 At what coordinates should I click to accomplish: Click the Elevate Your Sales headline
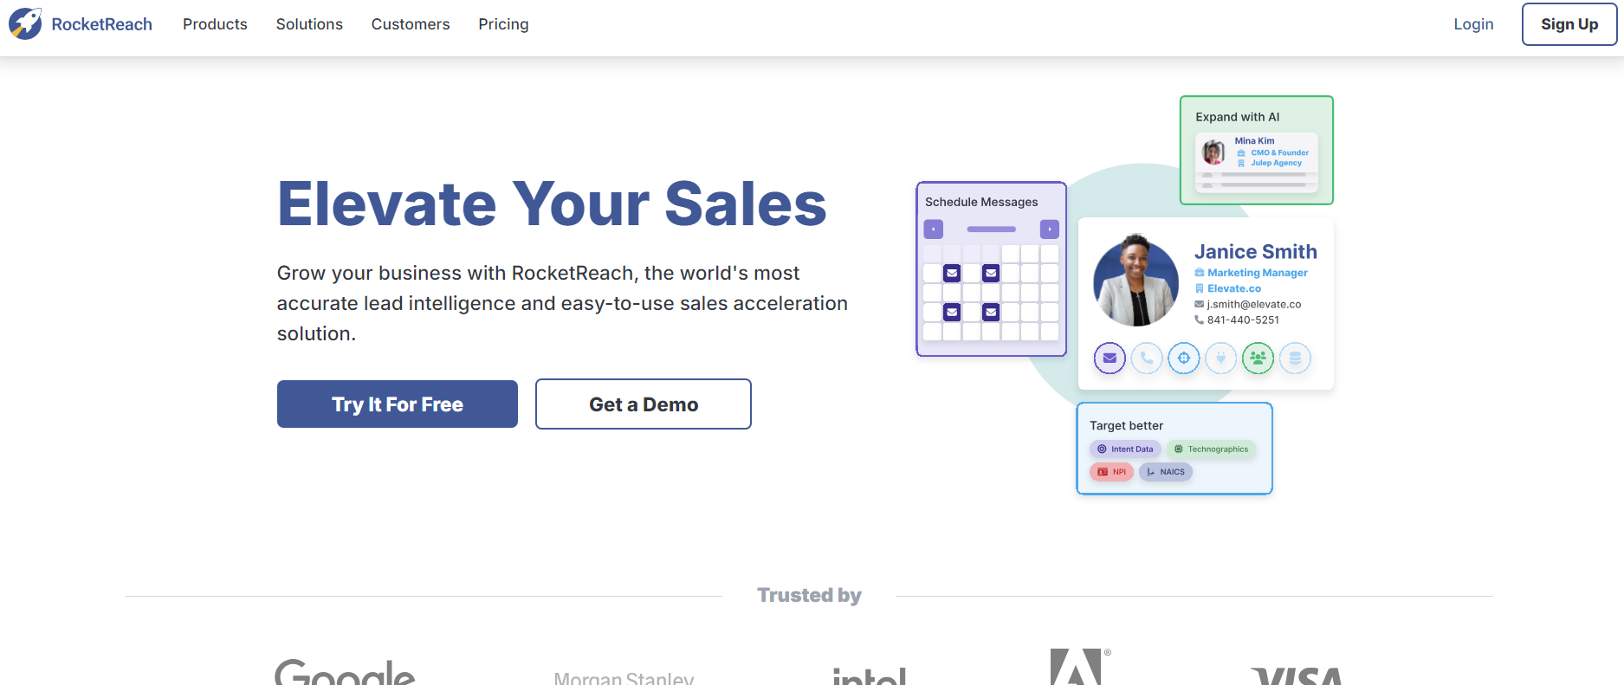[x=552, y=204]
